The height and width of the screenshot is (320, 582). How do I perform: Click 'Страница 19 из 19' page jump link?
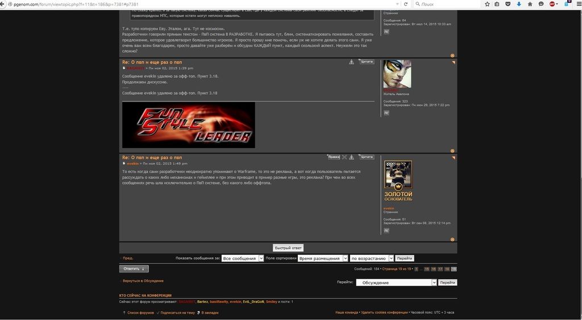click(x=396, y=269)
